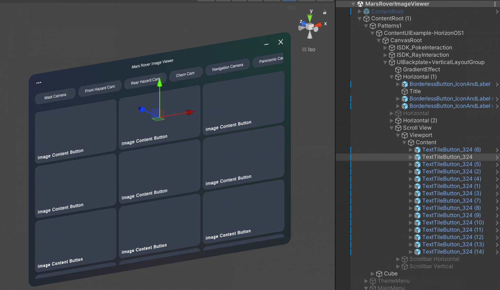Click the ellipsis icon on the Mars Rover panel
This screenshot has width=500, height=290.
click(x=39, y=82)
